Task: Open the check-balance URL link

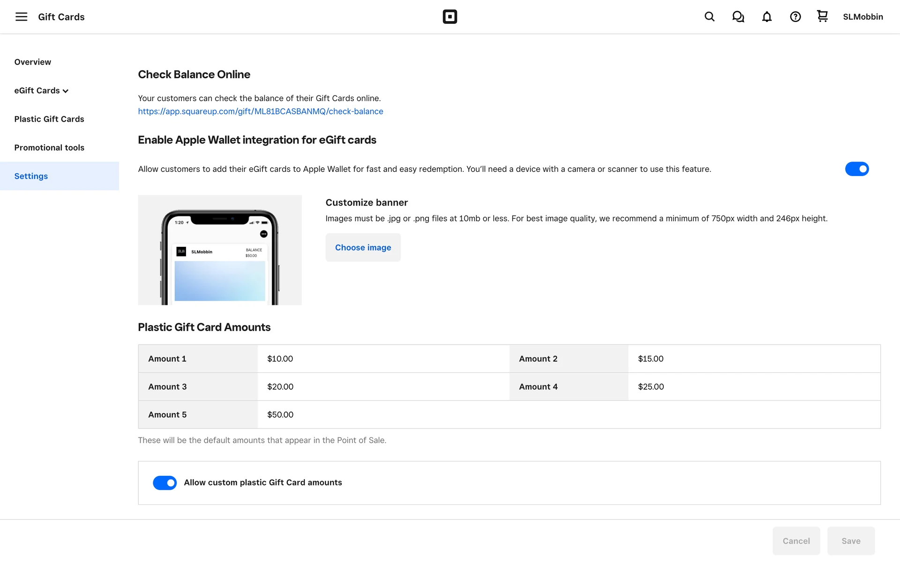Action: [x=260, y=111]
